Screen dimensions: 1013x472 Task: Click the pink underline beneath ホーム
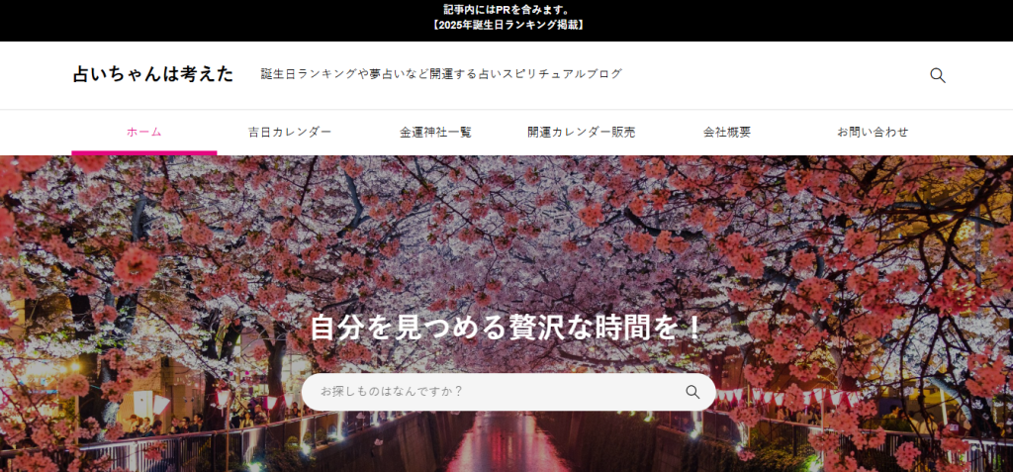pyautogui.click(x=143, y=152)
